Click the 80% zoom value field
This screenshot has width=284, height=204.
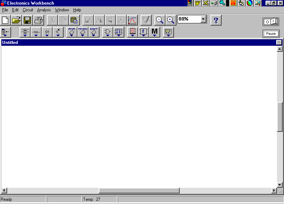tap(189, 19)
